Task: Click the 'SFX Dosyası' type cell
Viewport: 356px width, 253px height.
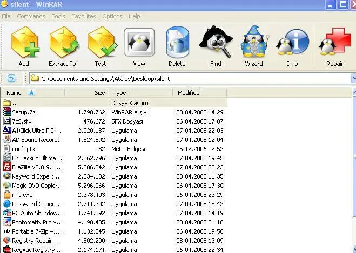Action: point(127,121)
